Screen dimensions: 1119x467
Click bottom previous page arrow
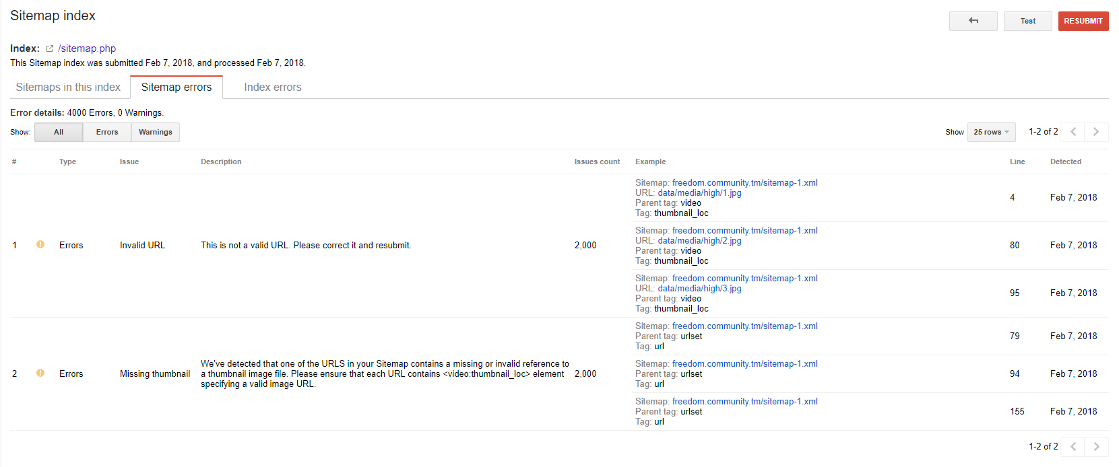pyautogui.click(x=1073, y=447)
